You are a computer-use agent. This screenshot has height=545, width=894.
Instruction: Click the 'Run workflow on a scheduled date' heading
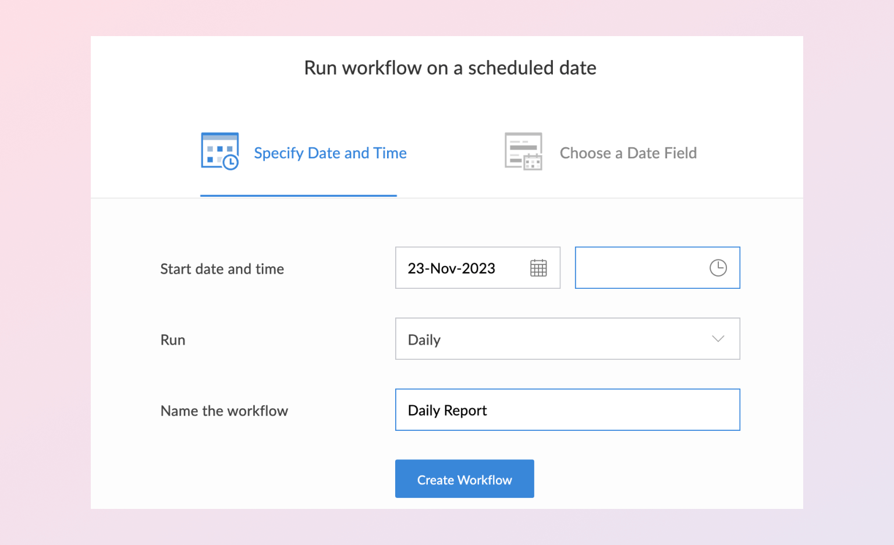(450, 68)
